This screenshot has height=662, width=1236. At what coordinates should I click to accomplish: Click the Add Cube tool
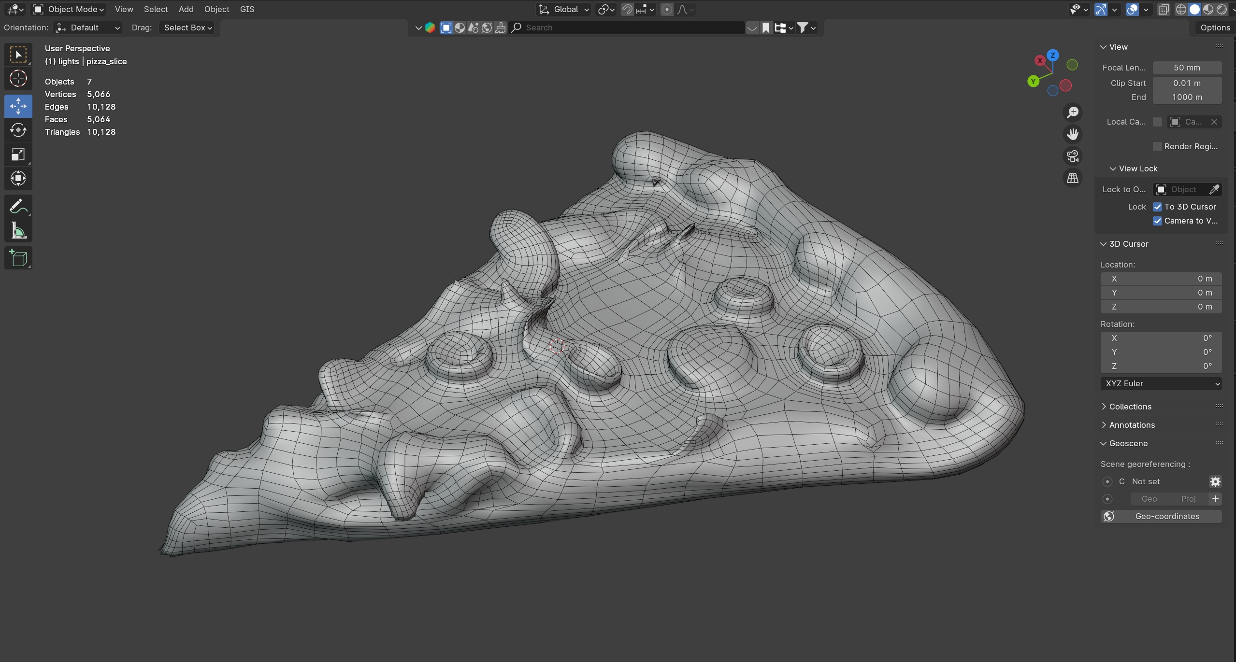pyautogui.click(x=18, y=258)
